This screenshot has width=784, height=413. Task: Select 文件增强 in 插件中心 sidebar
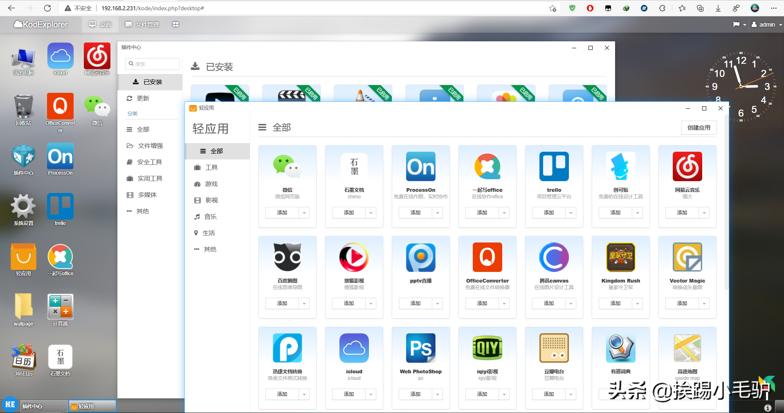click(150, 146)
